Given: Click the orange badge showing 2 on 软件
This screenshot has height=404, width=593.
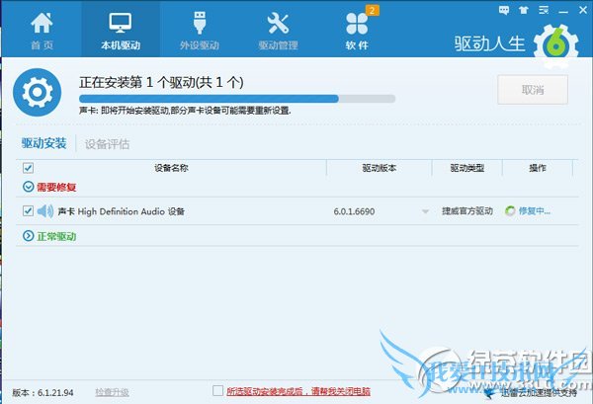Looking at the screenshot, I should pyautogui.click(x=373, y=11).
